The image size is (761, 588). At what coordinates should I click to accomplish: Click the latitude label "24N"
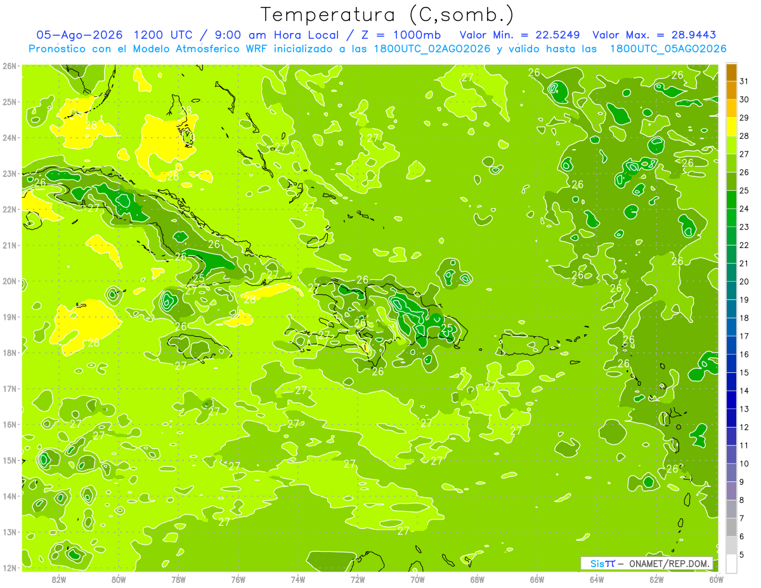click(x=10, y=138)
